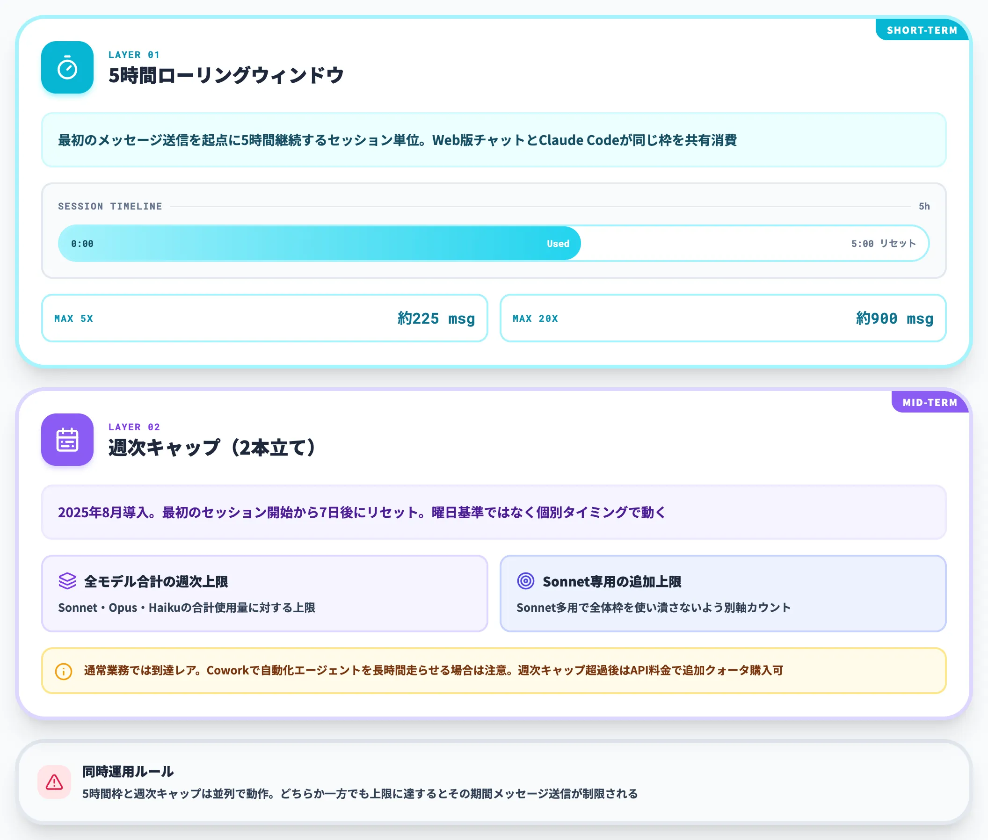Click the 5時間ローリングウィンドウ heading
This screenshot has width=988, height=840.
(x=226, y=75)
